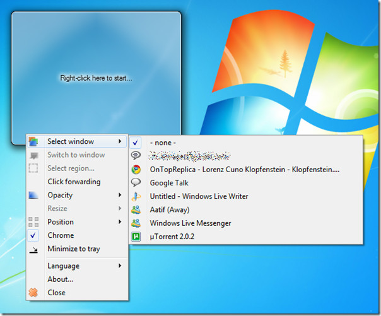Open the Opacity menu entry
This screenshot has height=316, width=381.
point(77,195)
